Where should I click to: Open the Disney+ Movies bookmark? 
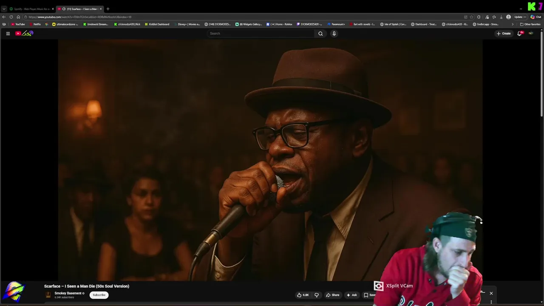tap(187, 24)
